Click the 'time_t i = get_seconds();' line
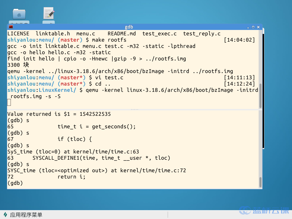This screenshot has height=219, width=292. click(x=96, y=127)
